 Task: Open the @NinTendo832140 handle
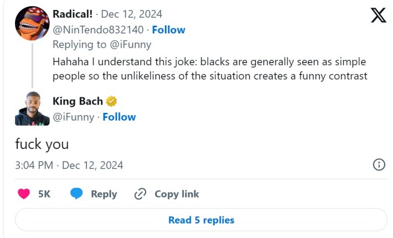[99, 30]
